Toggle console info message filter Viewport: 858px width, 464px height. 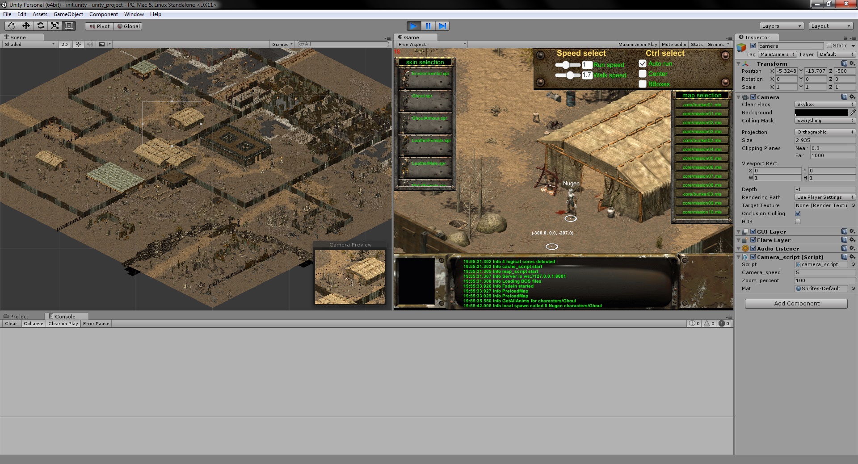[x=694, y=323]
